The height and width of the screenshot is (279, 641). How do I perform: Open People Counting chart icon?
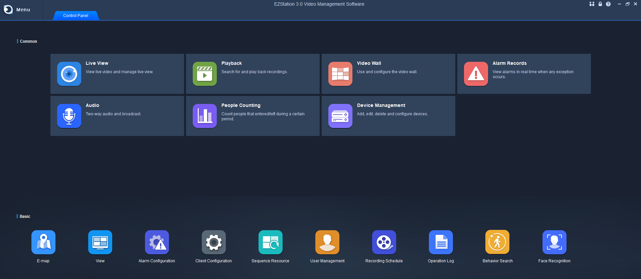pos(205,116)
